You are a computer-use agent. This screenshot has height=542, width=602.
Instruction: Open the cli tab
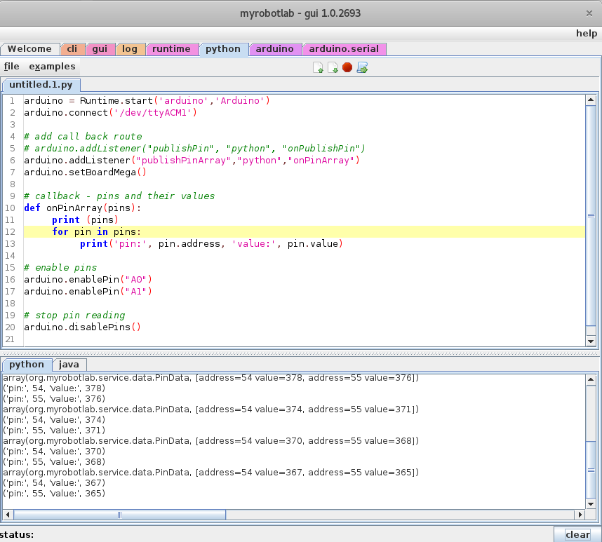coord(72,49)
